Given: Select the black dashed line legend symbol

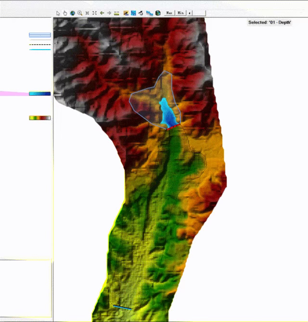Looking at the screenshot, I should [39, 44].
